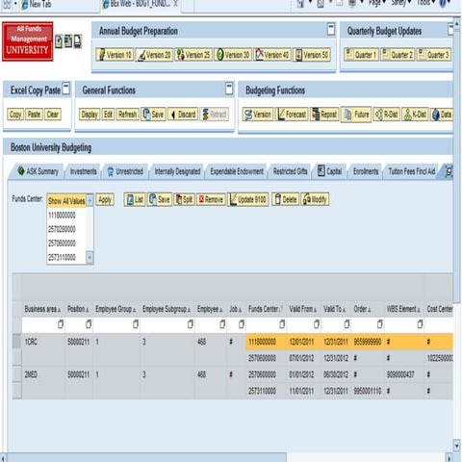This screenshot has width=462, height=462.
Task: Click the Modify button
Action: coord(315,199)
